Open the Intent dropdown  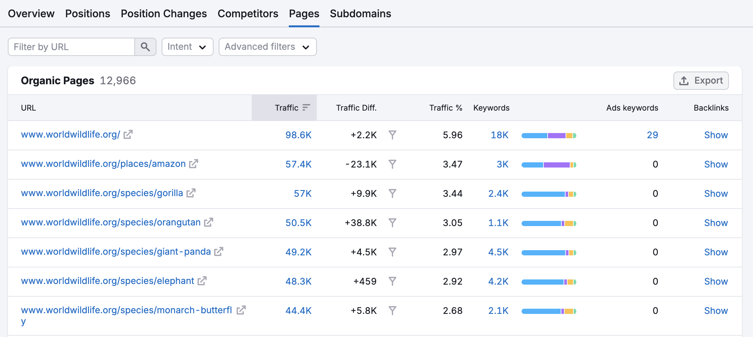(x=187, y=47)
